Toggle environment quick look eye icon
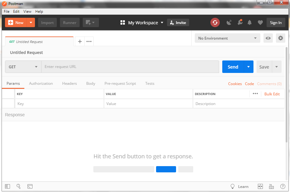Screen dimensions: 290x192 pos(268,38)
